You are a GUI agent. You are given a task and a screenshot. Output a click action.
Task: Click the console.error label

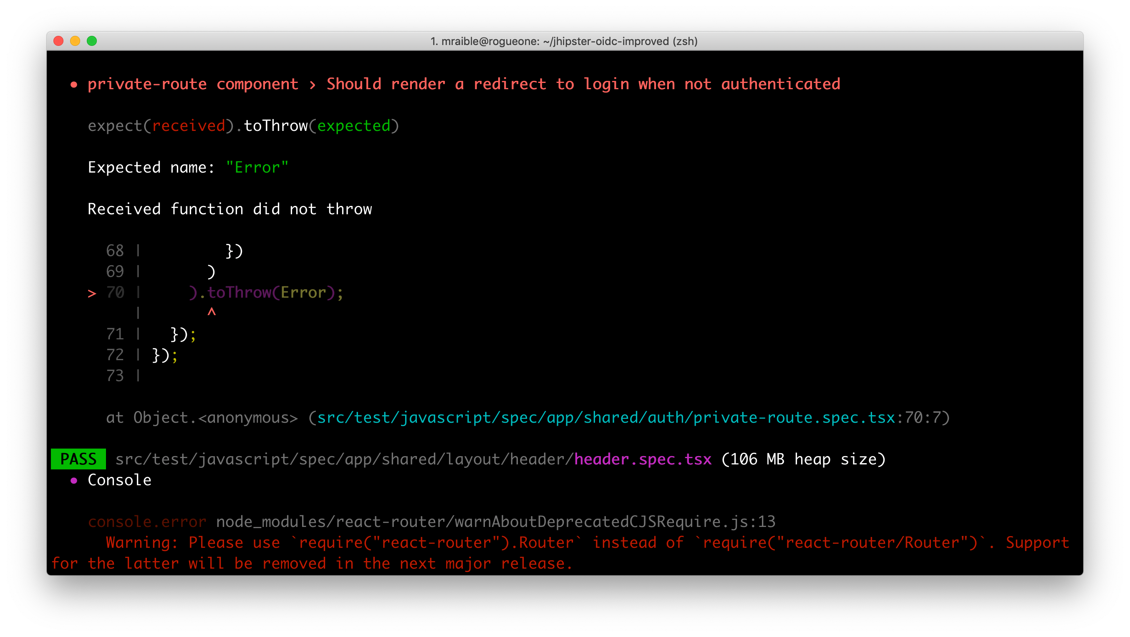[147, 522]
